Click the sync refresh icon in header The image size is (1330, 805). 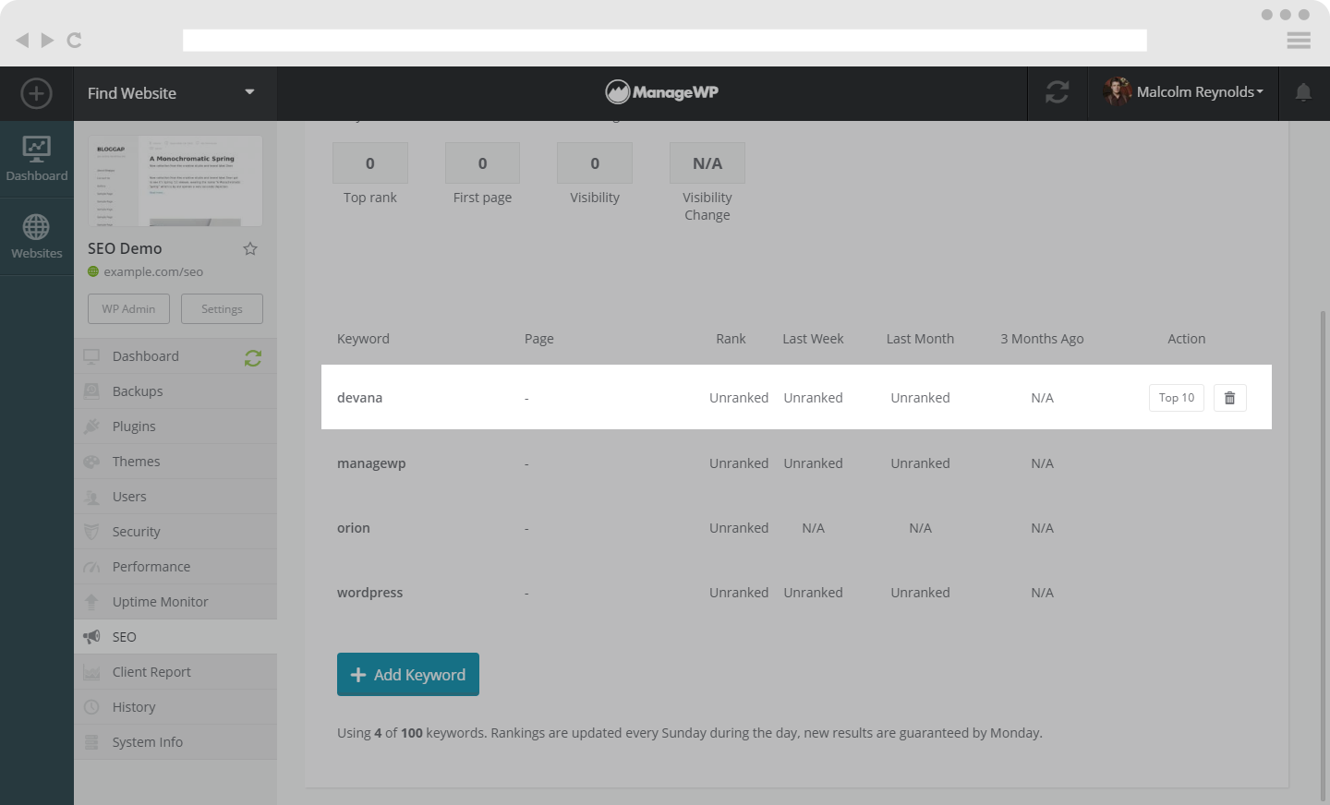1058,92
